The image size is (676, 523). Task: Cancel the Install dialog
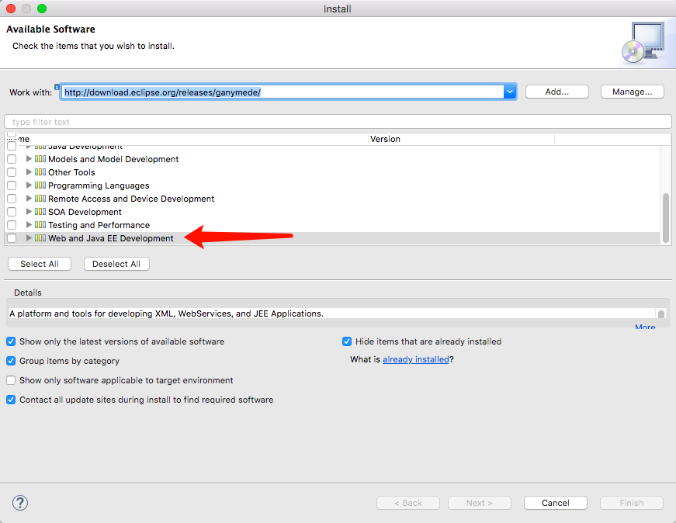[x=555, y=503]
